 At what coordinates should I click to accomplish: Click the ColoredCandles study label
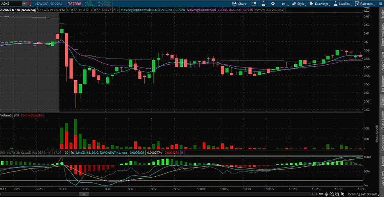[32, 115]
